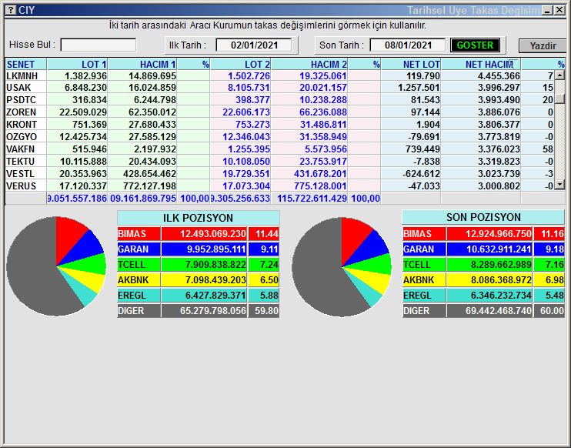
Task: Click the NET LOT column header
Action: coord(421,65)
